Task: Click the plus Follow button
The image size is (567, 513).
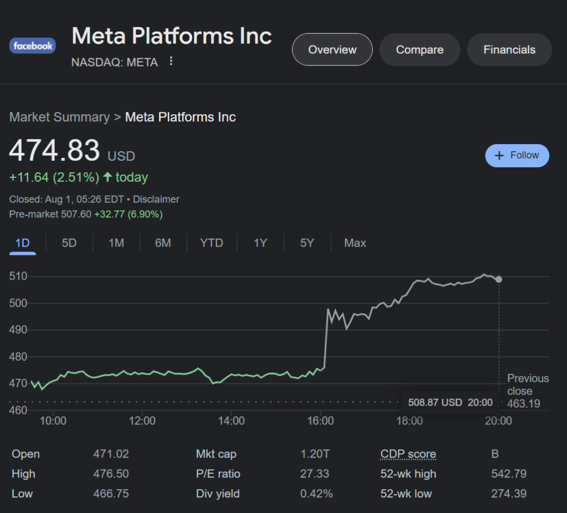Action: pyautogui.click(x=517, y=156)
